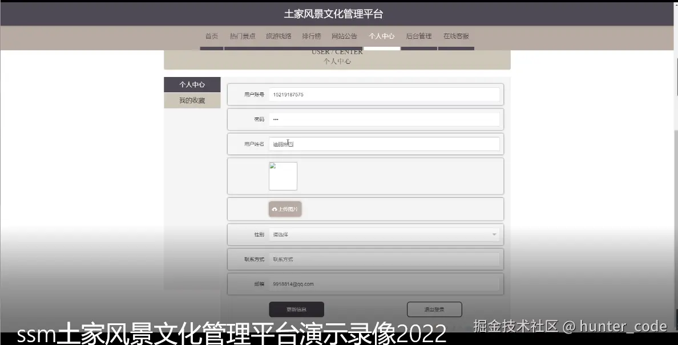Click the 更新信息 button
Viewport: 678px width, 345px height.
coord(296,310)
